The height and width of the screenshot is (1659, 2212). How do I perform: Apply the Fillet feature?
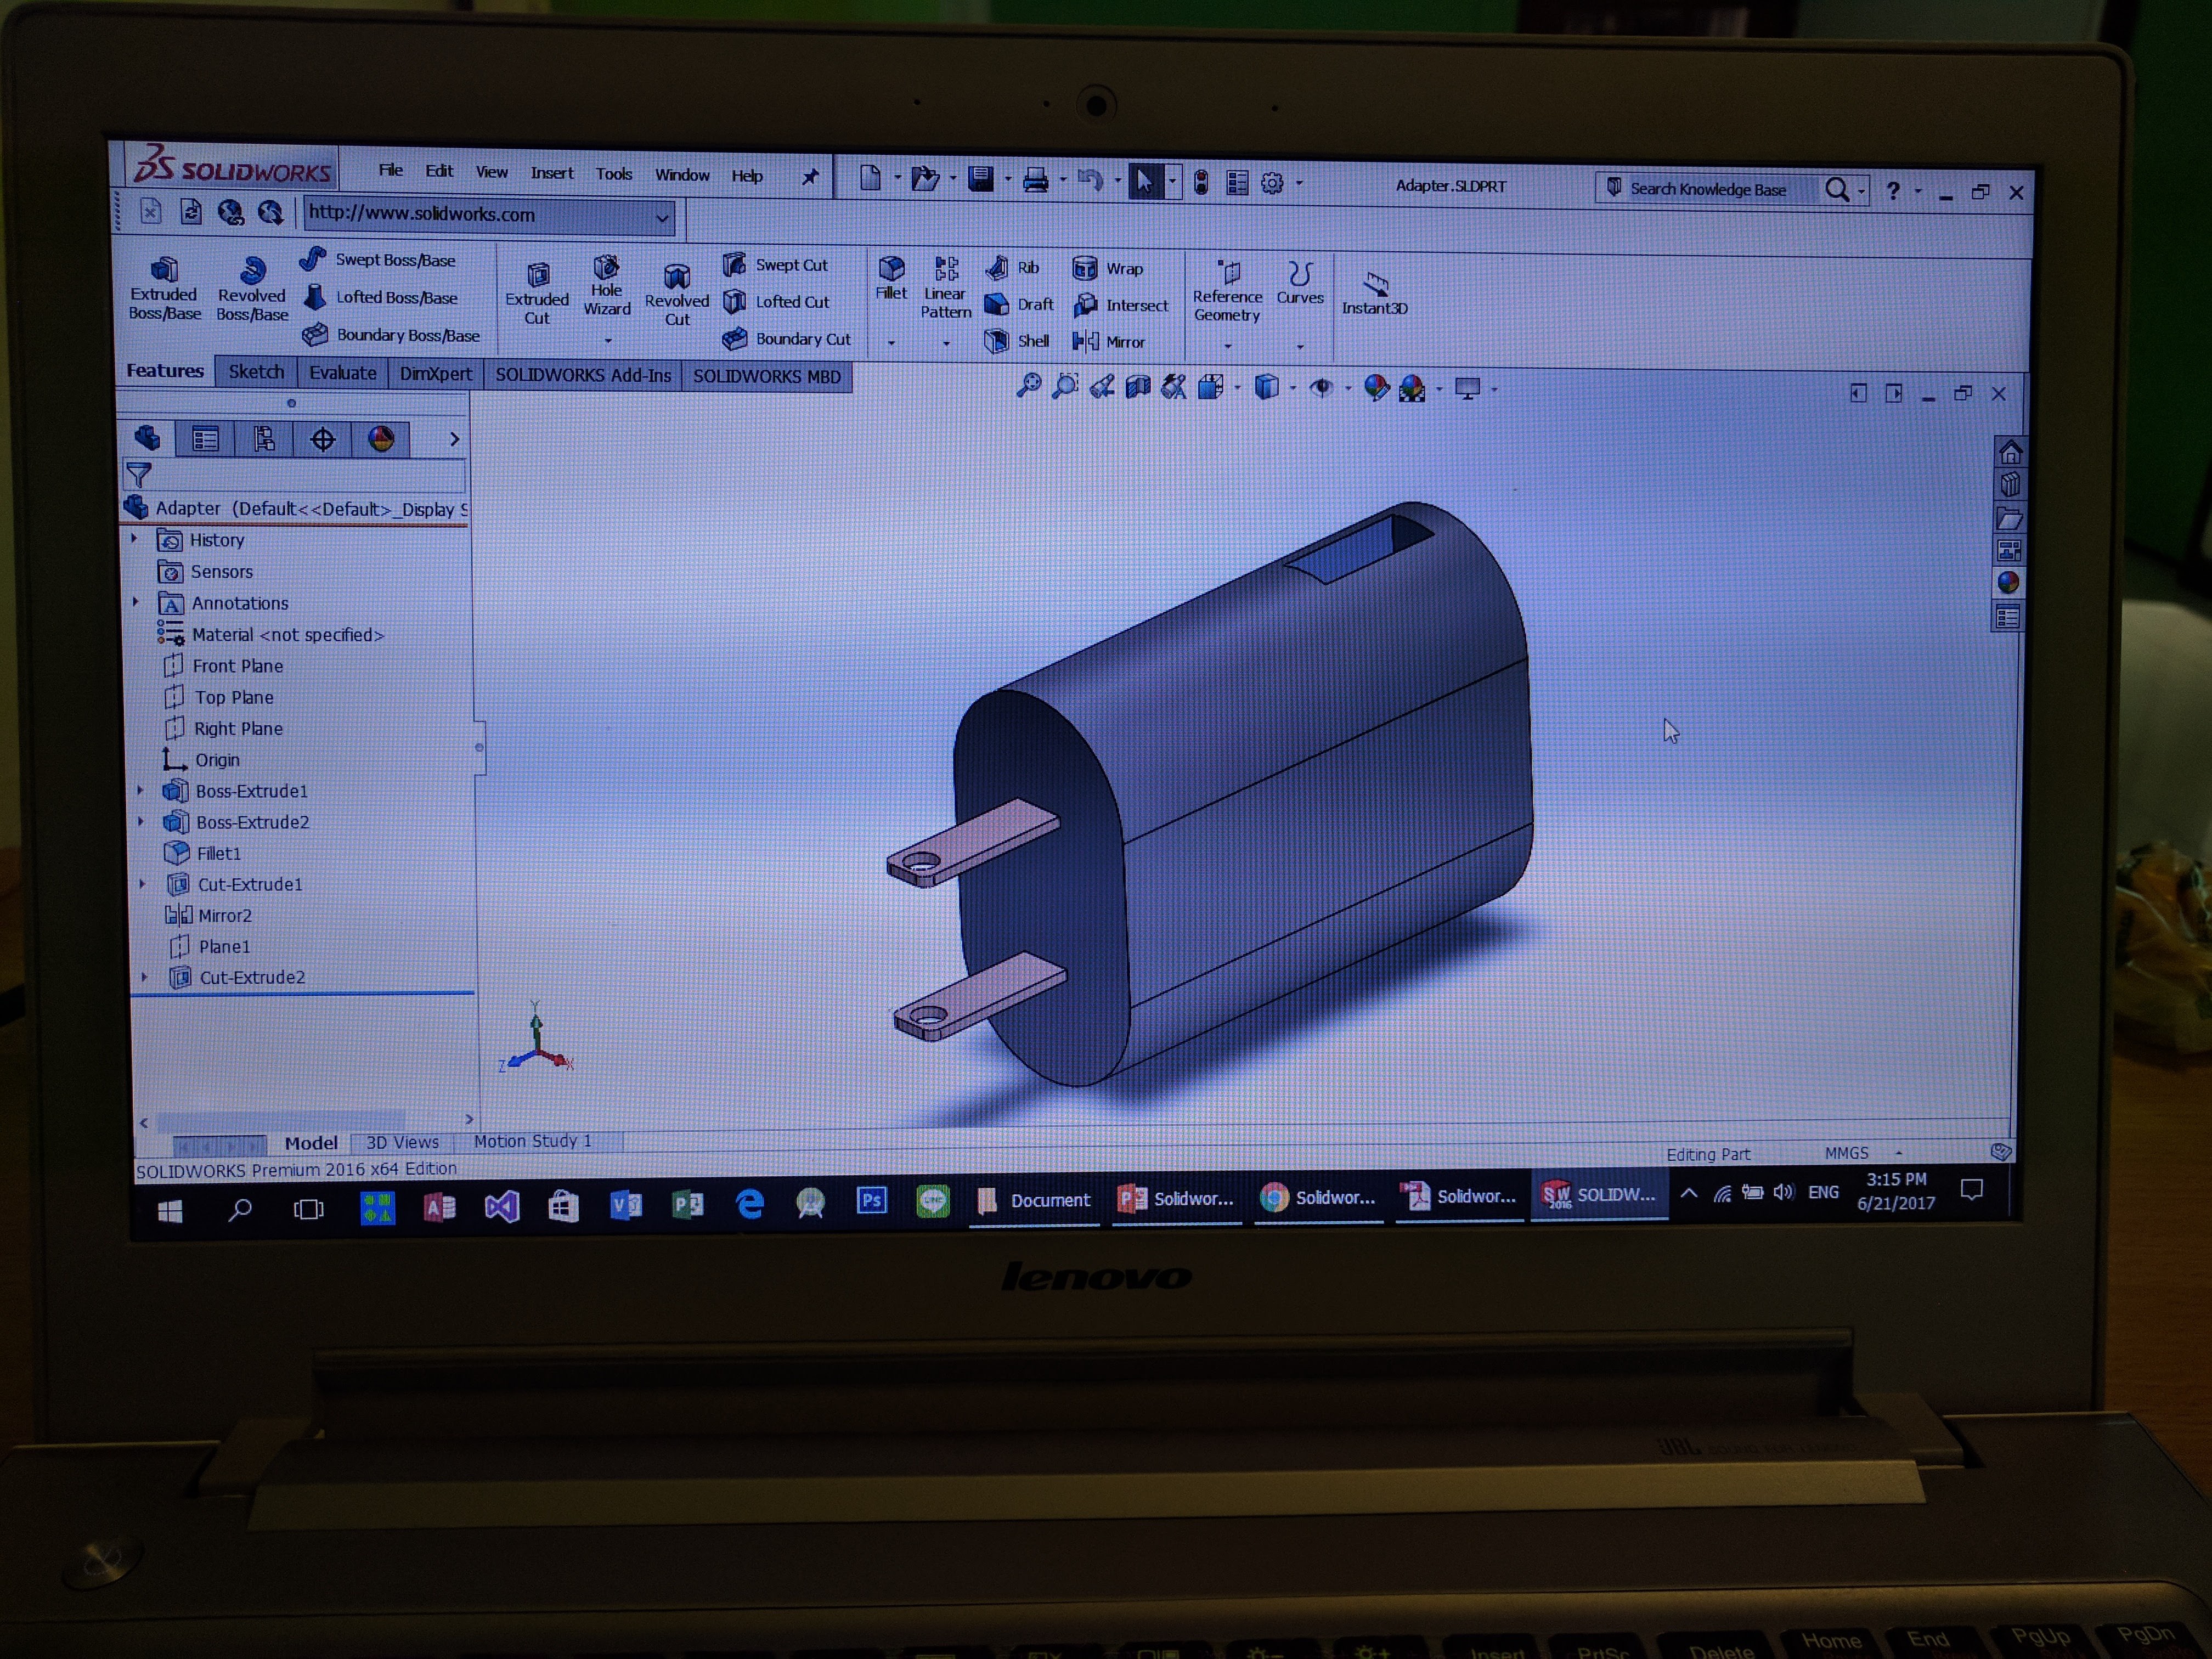891,279
